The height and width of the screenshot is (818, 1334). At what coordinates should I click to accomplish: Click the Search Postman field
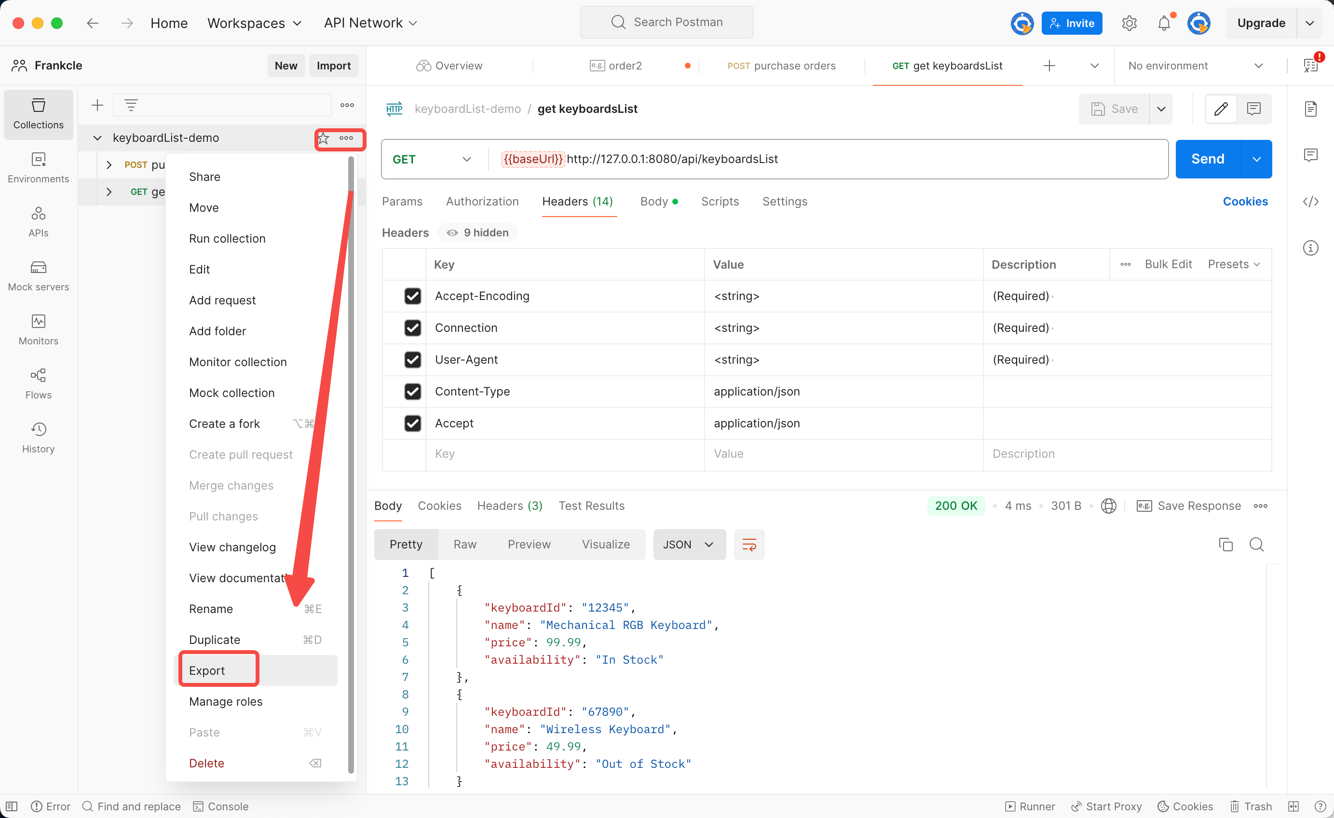(667, 22)
